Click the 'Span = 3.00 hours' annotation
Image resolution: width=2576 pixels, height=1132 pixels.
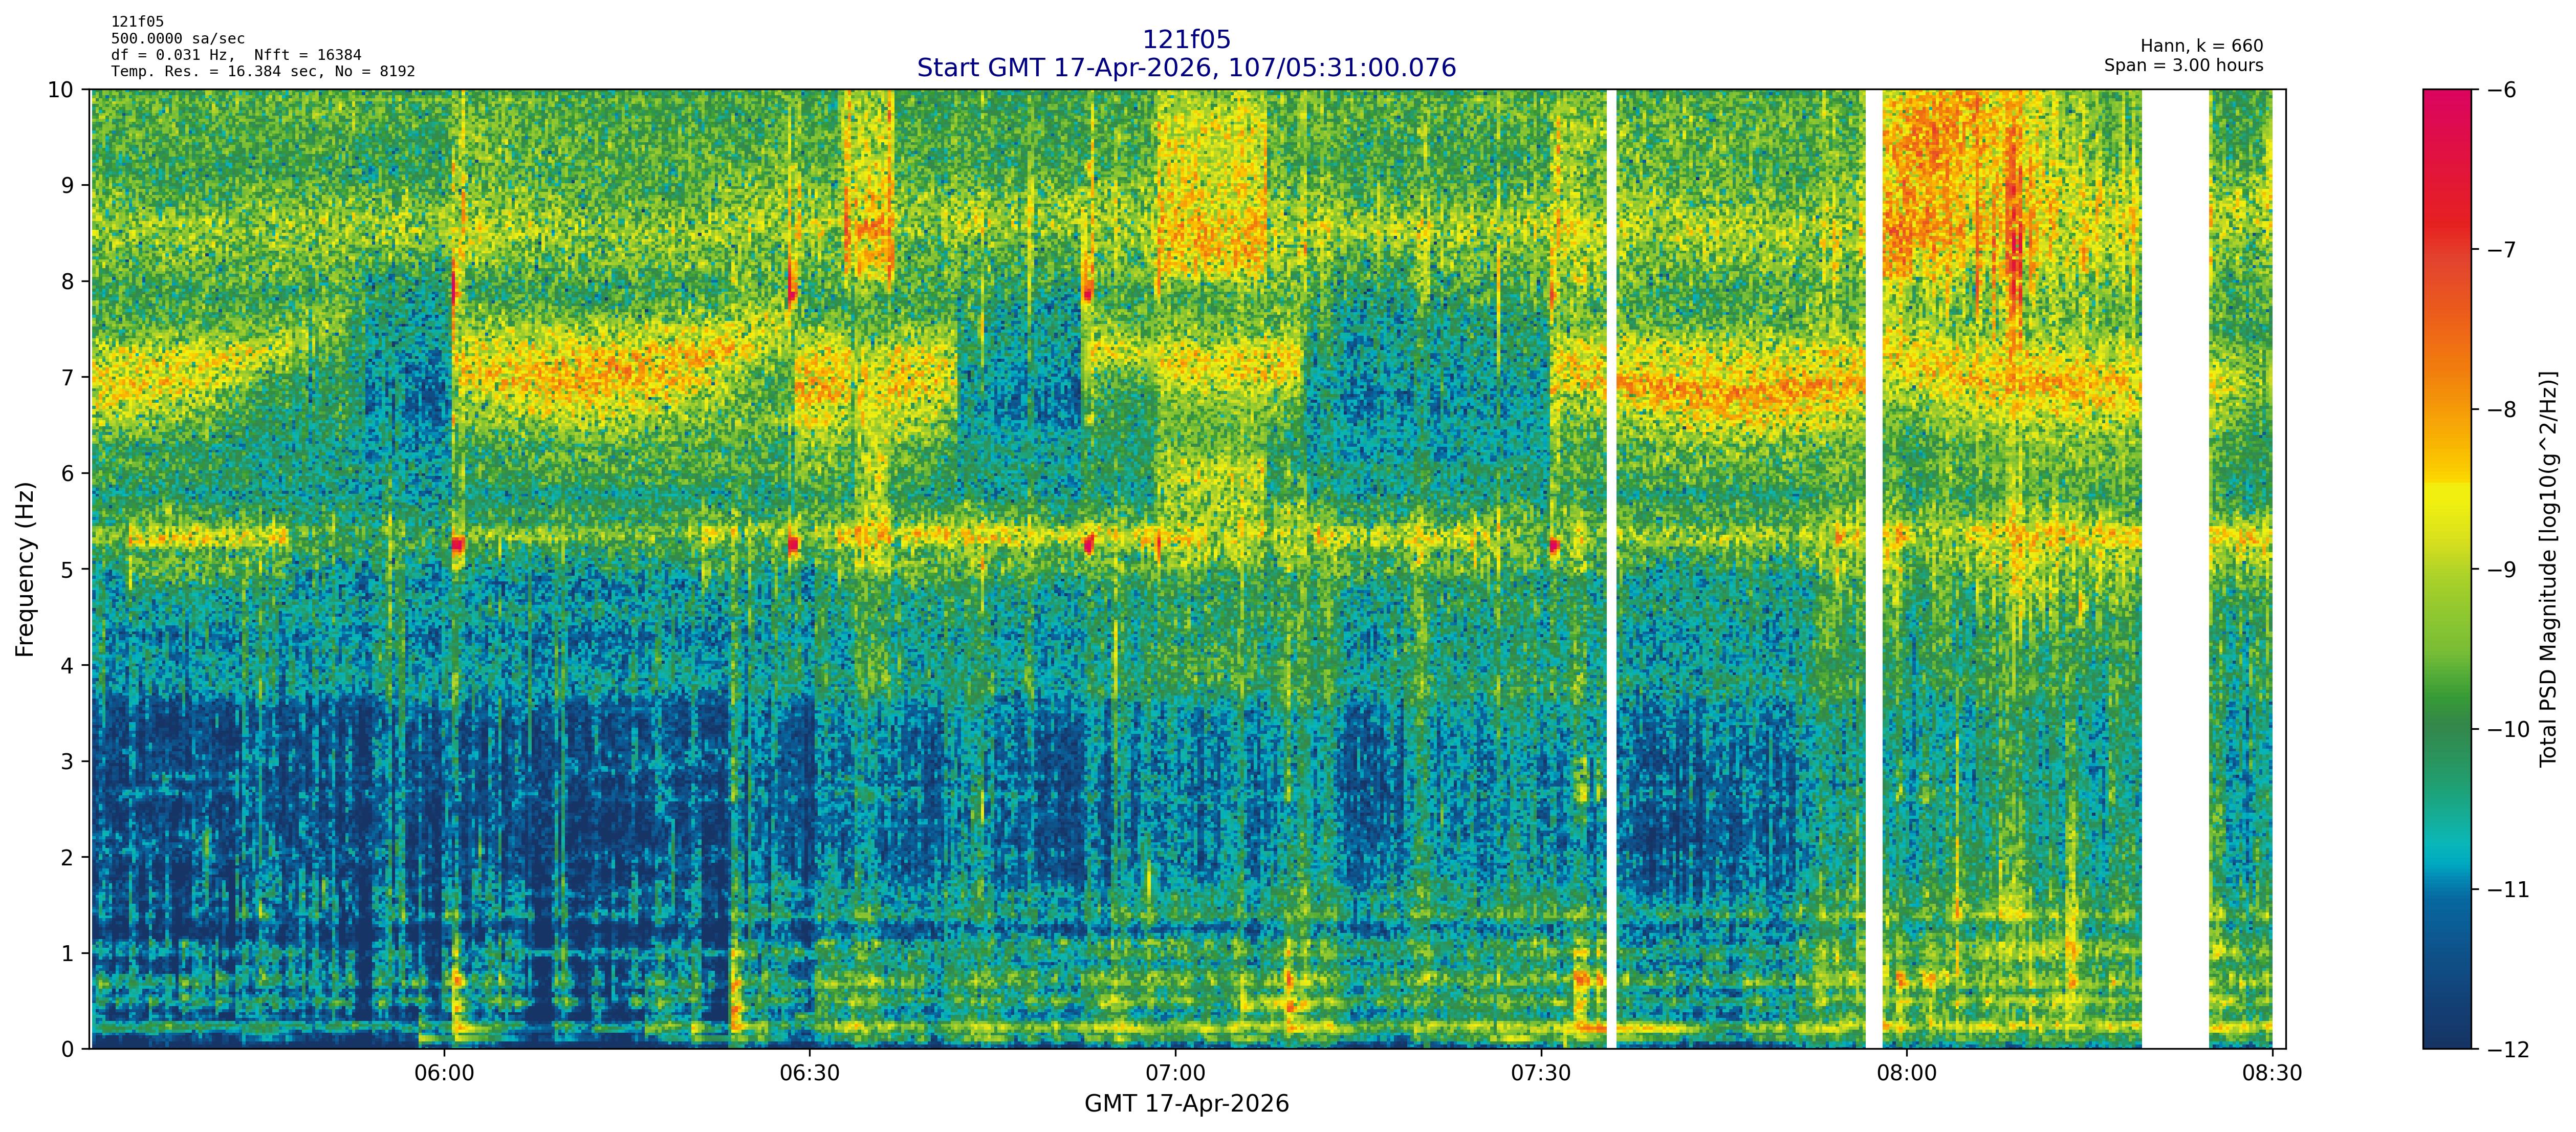coord(2183,65)
